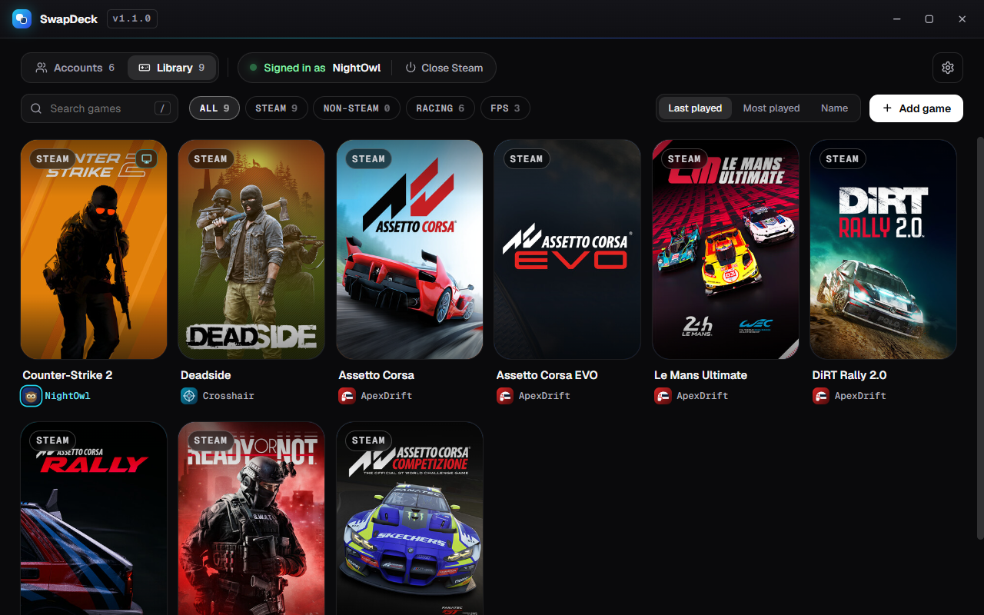Screen dimensions: 984x615
Task: Sort by Last played
Action: (x=695, y=108)
